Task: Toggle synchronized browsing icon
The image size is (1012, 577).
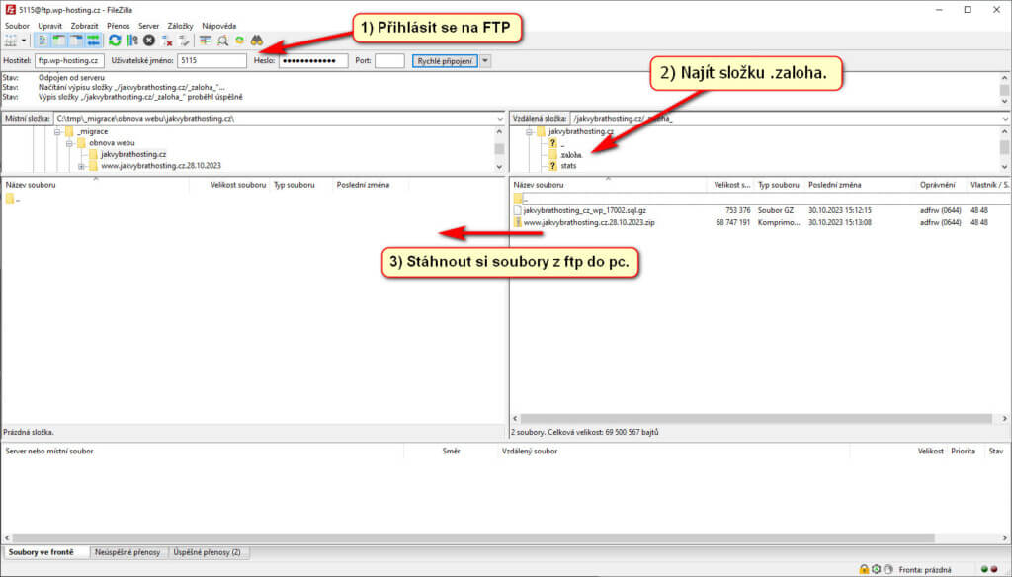Action: click(x=239, y=41)
